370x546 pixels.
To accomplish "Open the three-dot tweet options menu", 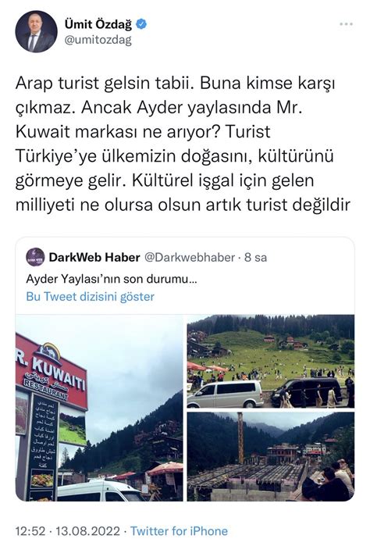I will tap(346, 24).
